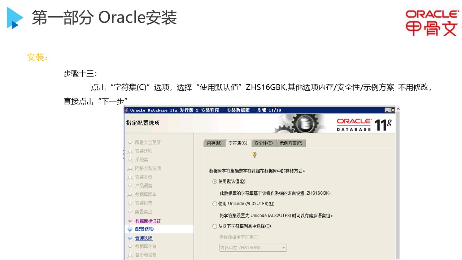This screenshot has height=260, width=462.
Task: Click the Oracle Database 11g logo
Action: tap(364, 125)
